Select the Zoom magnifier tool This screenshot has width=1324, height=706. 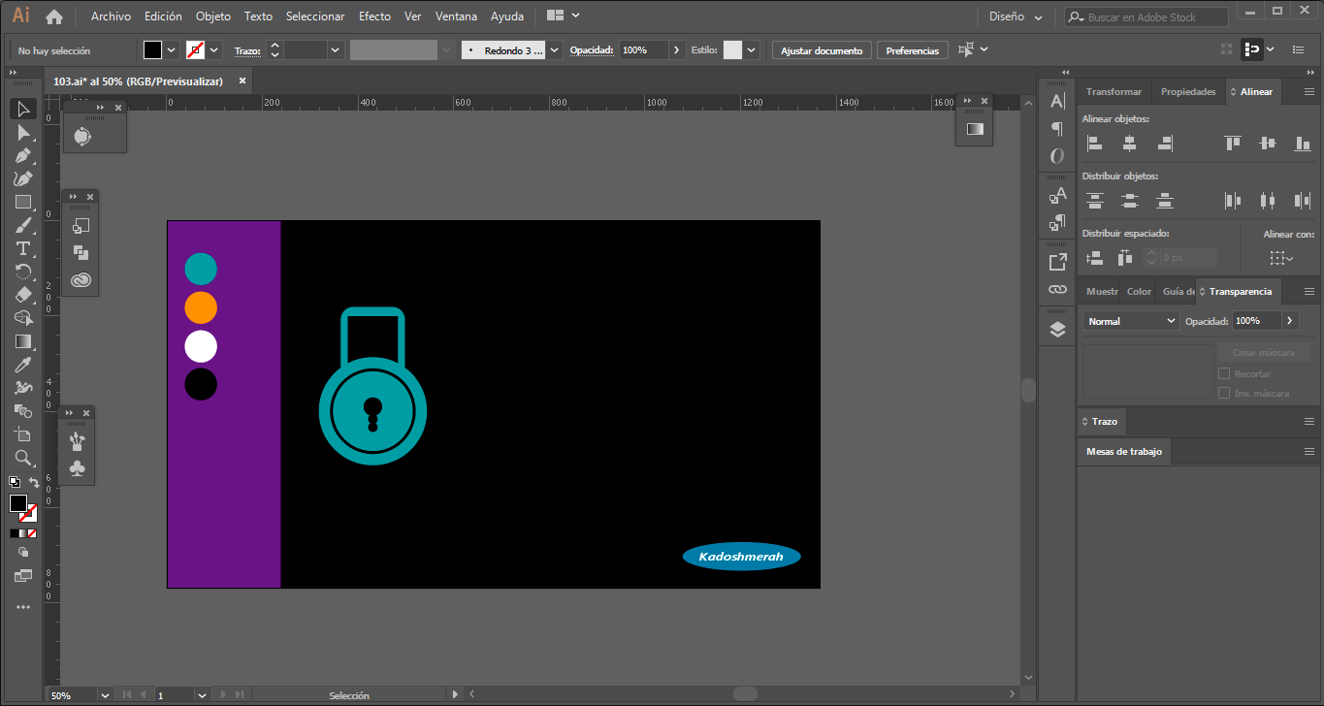23,458
